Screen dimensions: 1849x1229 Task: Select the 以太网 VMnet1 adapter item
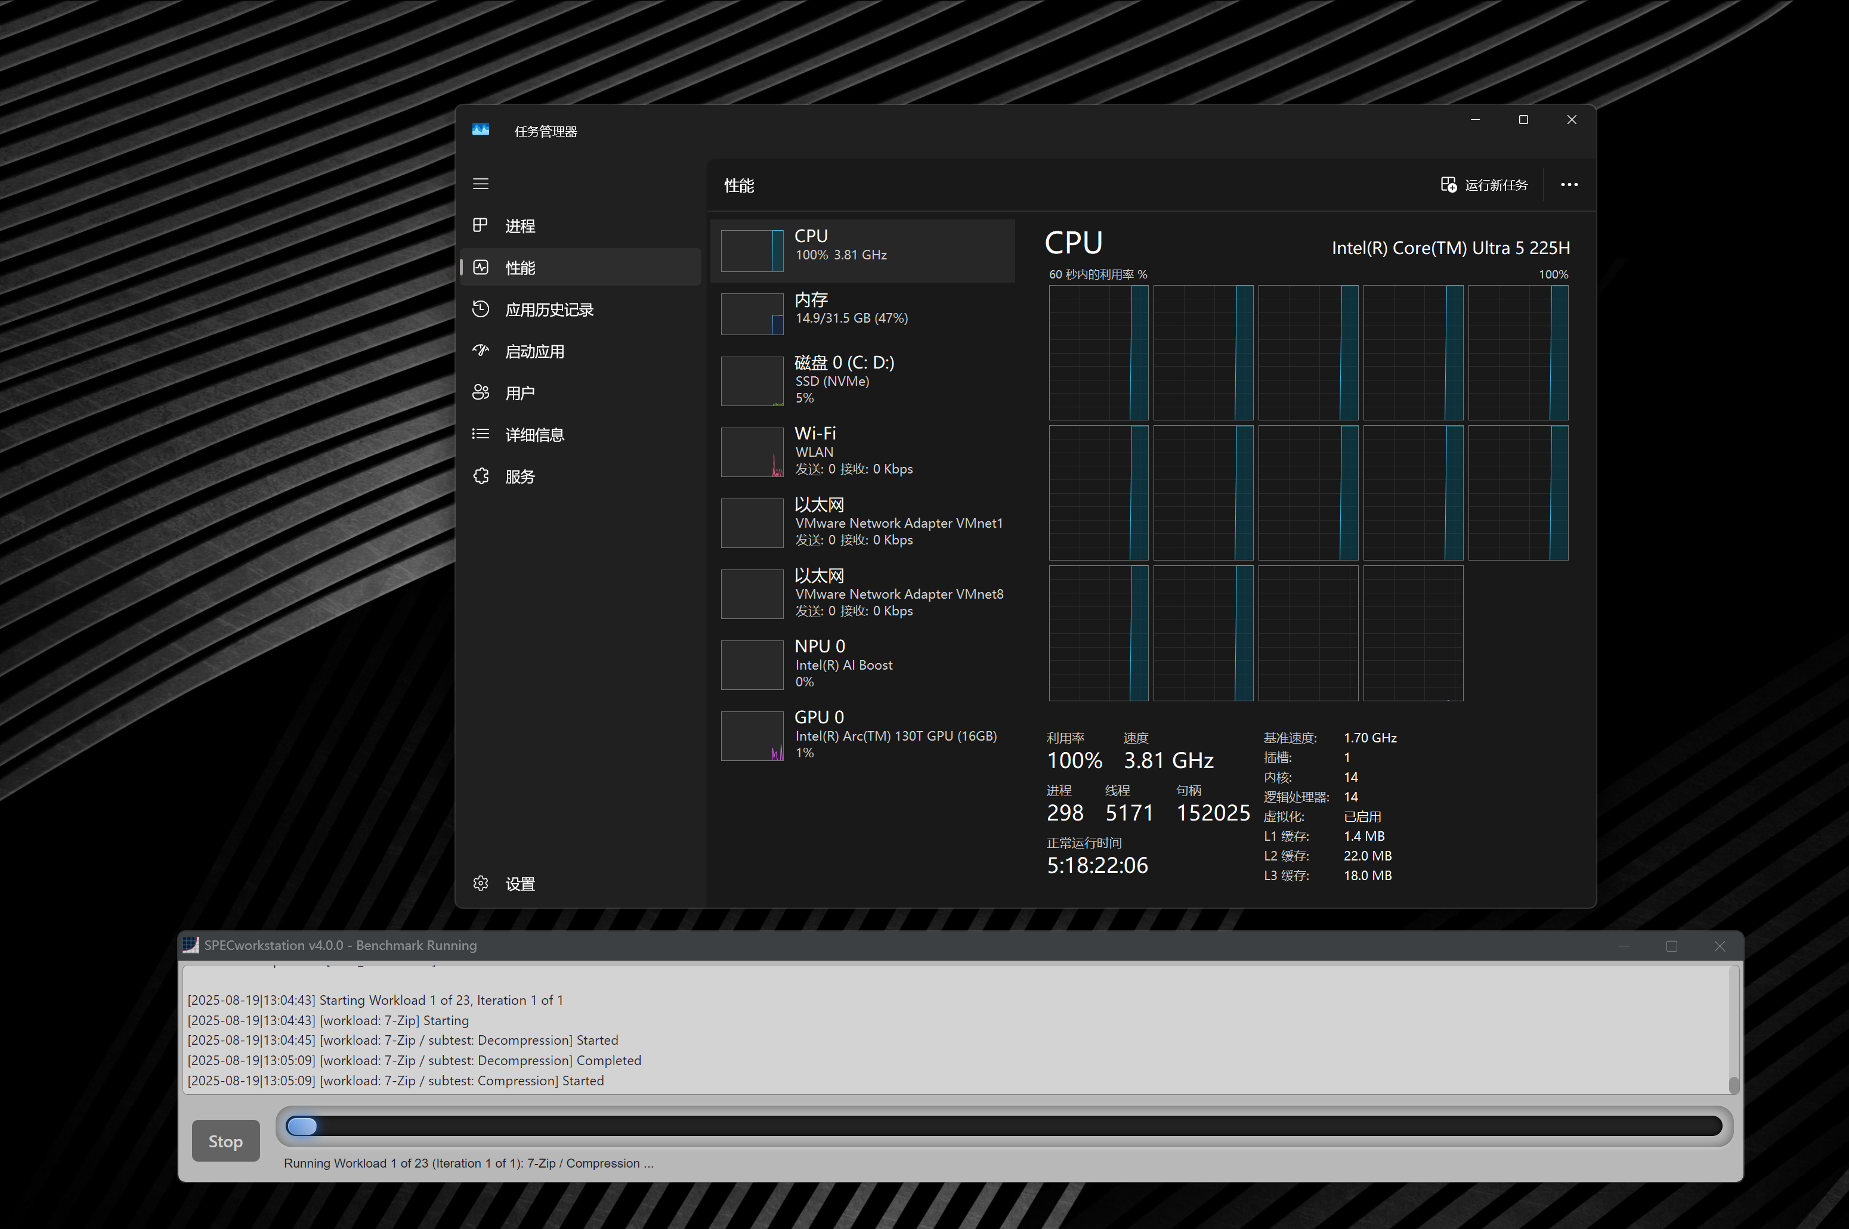click(862, 523)
